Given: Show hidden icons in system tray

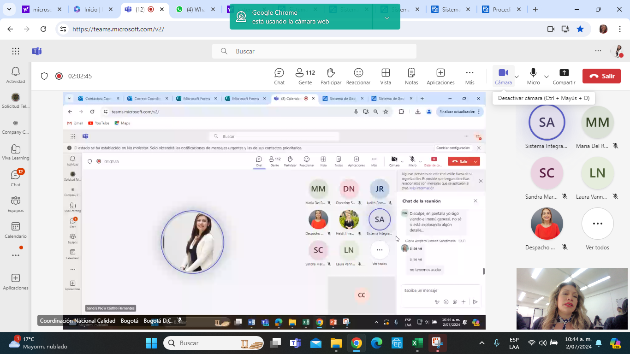Looking at the screenshot, I should (482, 343).
